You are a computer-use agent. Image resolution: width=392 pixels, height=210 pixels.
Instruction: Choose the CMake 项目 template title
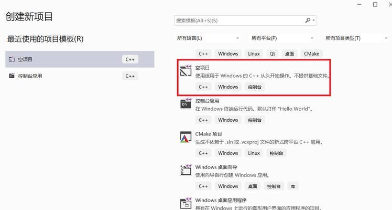point(209,134)
